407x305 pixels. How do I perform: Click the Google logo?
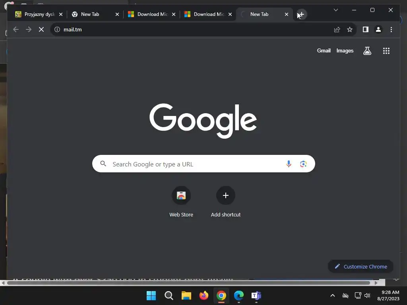pos(203,121)
